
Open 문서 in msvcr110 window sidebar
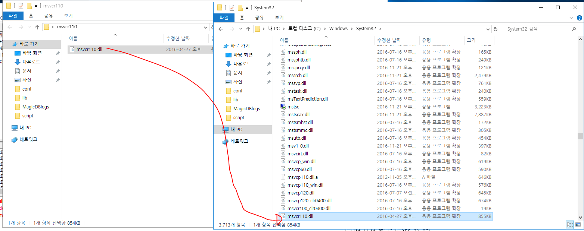[27, 71]
